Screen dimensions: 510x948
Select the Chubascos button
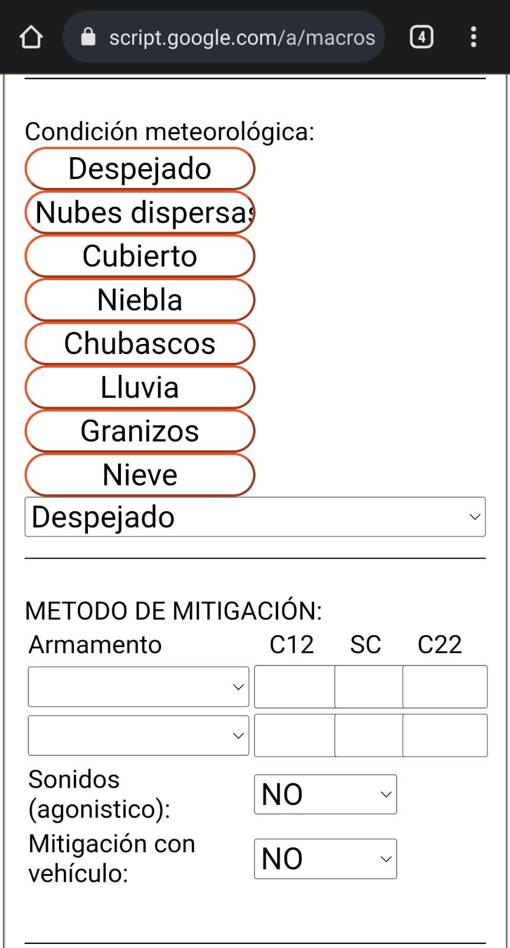click(140, 343)
